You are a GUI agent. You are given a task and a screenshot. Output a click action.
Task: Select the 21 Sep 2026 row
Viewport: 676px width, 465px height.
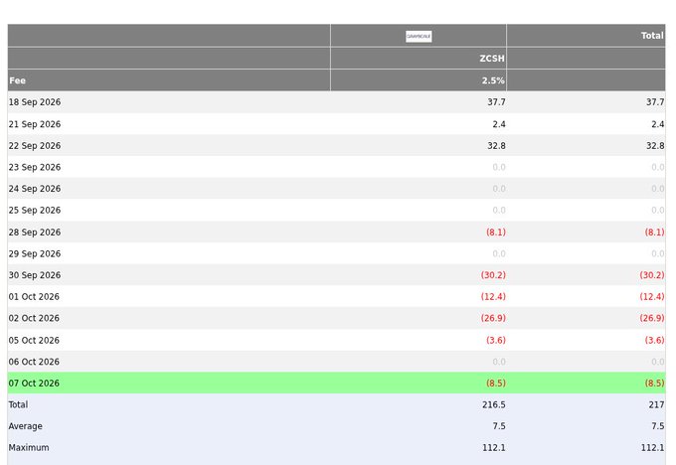(x=336, y=124)
